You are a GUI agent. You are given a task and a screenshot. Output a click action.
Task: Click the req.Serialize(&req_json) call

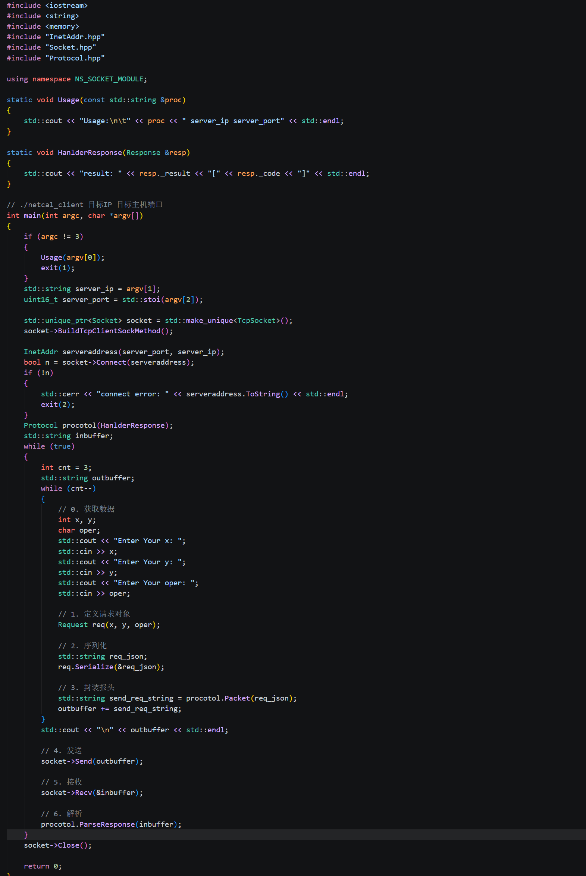[111, 667]
